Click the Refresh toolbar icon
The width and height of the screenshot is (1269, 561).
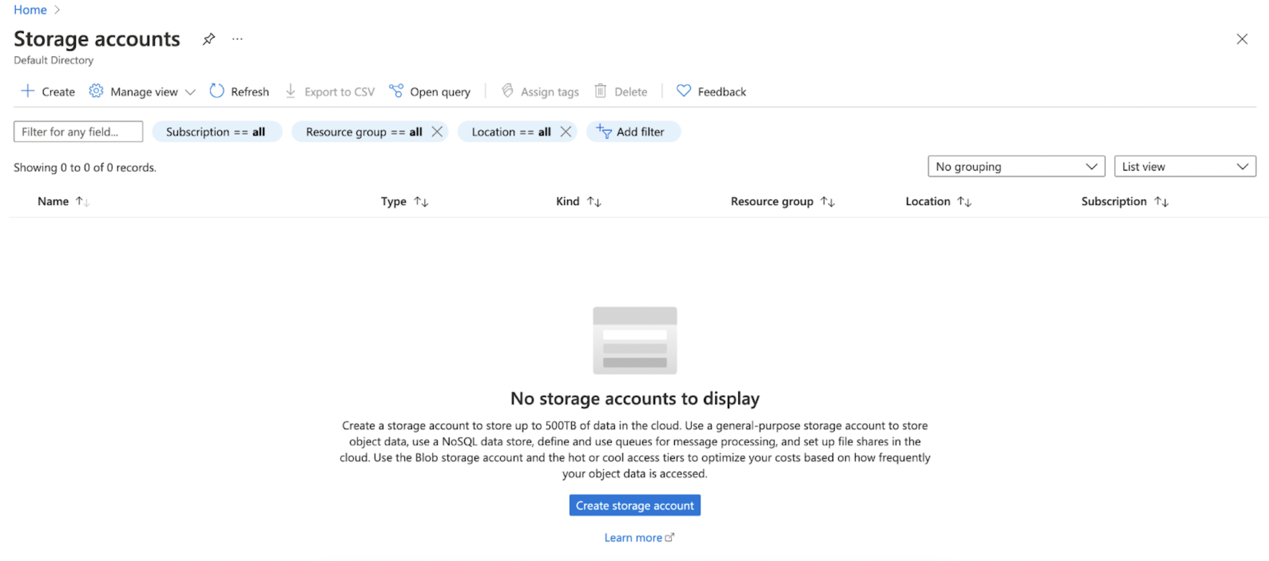pos(217,91)
